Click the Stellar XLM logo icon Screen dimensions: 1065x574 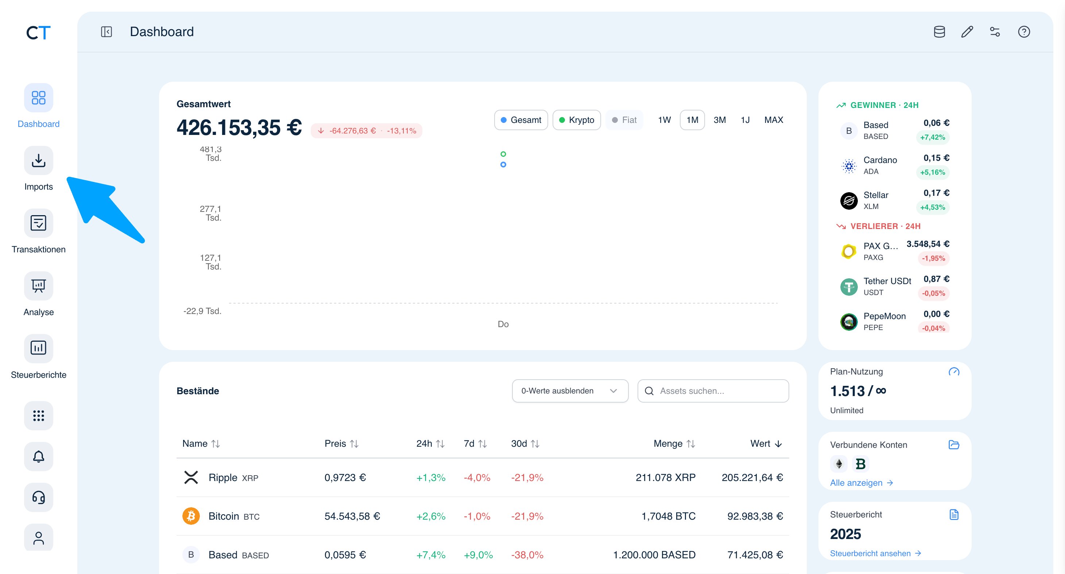pyautogui.click(x=849, y=201)
